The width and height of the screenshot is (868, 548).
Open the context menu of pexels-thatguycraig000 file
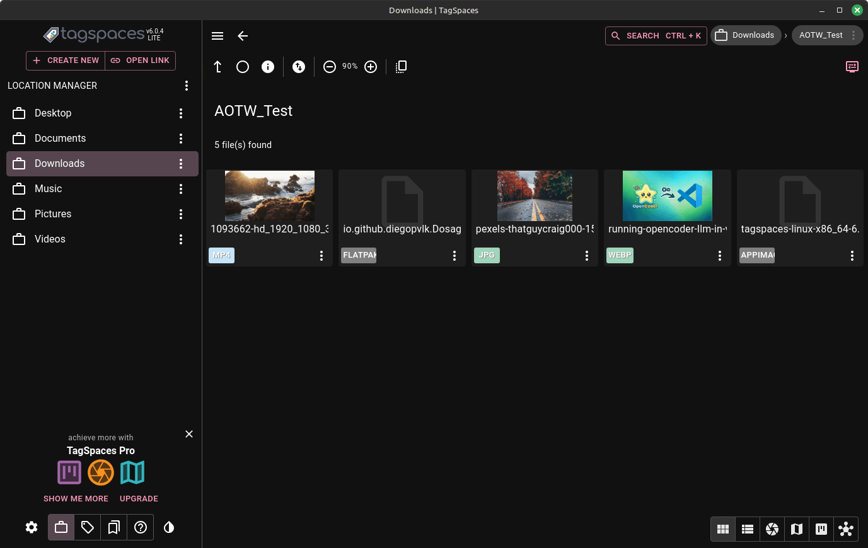click(586, 255)
